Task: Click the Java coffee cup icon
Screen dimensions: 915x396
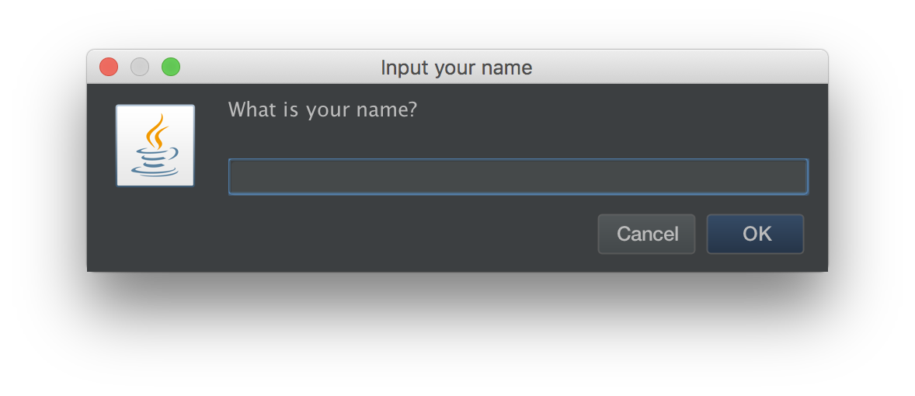Action: [x=155, y=146]
